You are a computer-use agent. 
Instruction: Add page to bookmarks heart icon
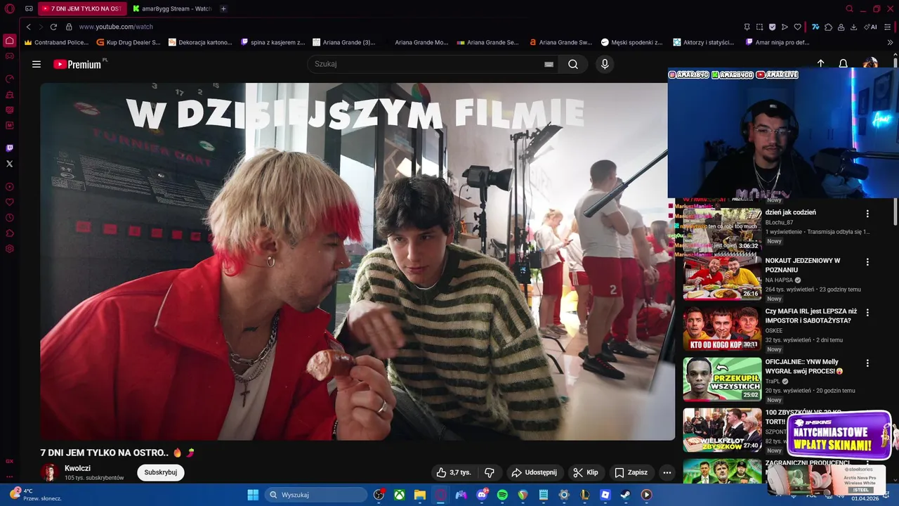tap(798, 27)
